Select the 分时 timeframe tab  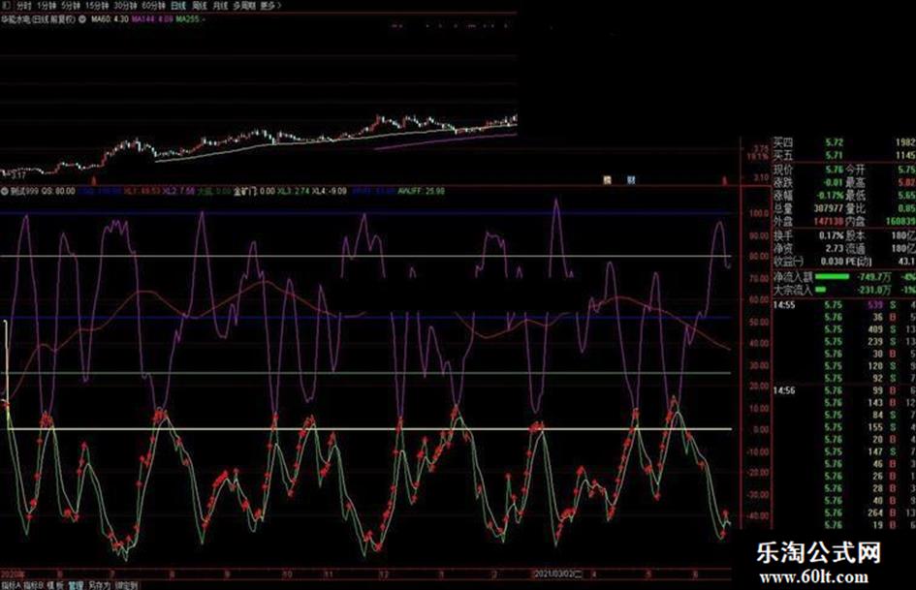24,5
